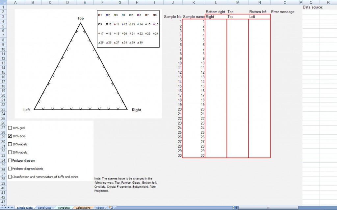Click the last-sheet navigation arrow

coord(12,208)
